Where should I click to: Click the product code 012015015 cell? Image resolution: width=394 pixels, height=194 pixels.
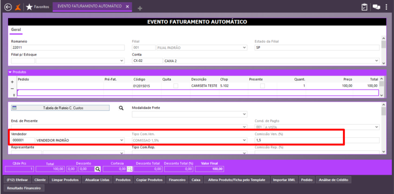(x=147, y=86)
